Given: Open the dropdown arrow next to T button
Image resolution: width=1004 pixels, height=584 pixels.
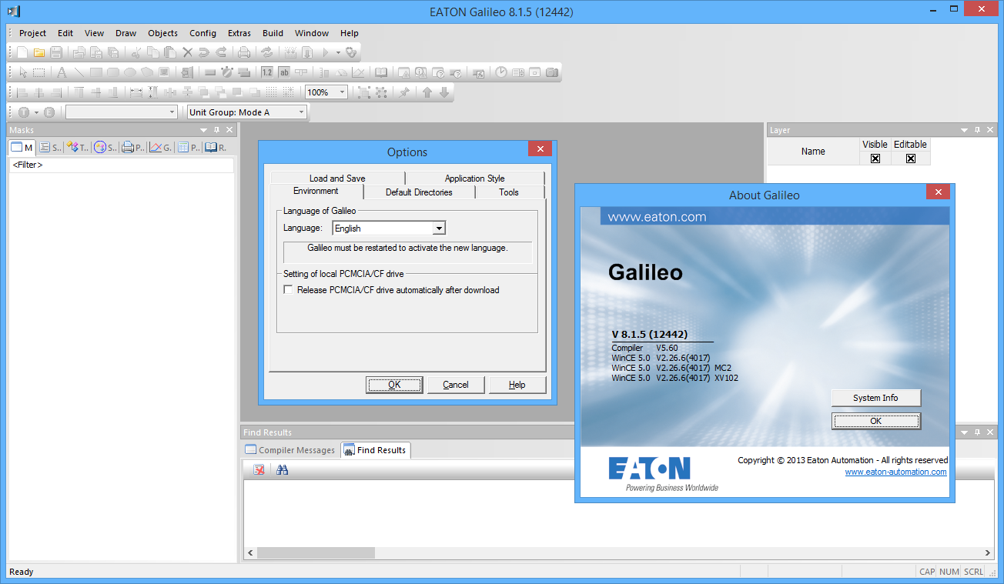Looking at the screenshot, I should [36, 112].
